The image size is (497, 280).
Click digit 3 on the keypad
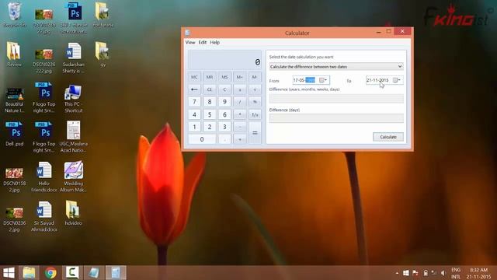224,127
